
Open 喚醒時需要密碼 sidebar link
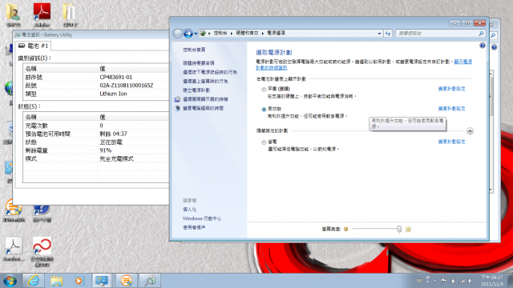click(x=199, y=63)
